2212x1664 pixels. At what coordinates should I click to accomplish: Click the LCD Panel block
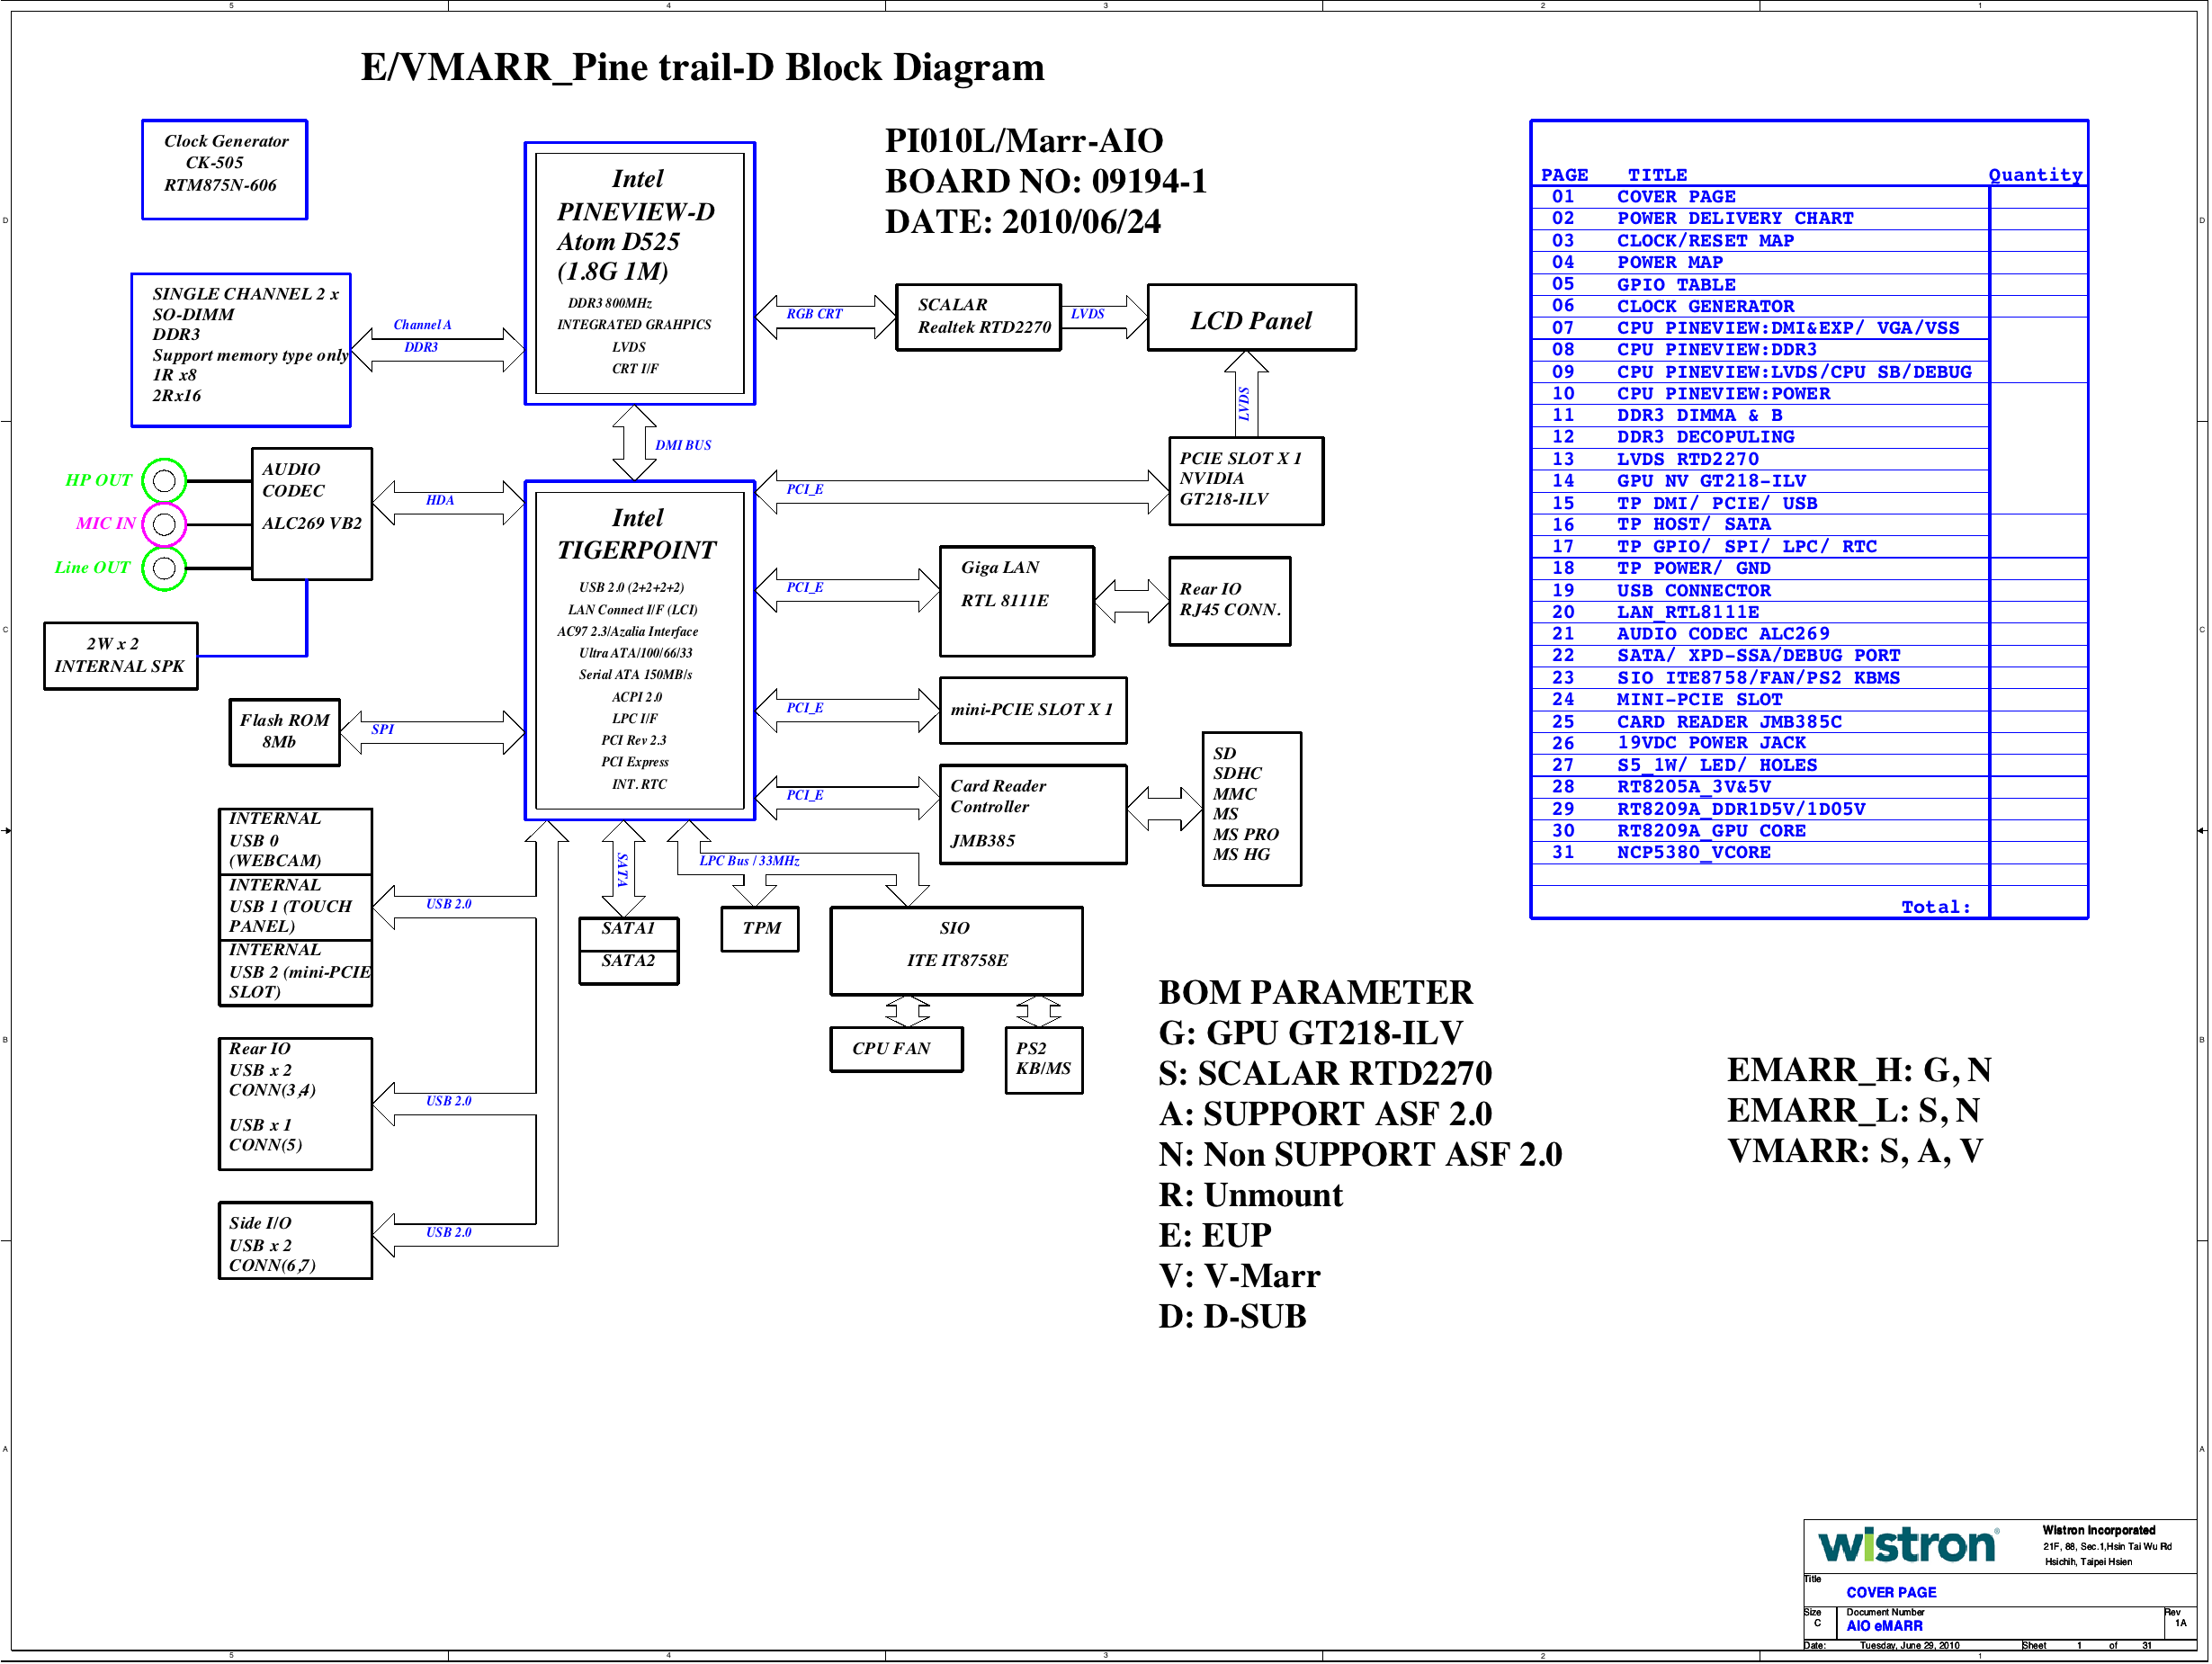1252,317
